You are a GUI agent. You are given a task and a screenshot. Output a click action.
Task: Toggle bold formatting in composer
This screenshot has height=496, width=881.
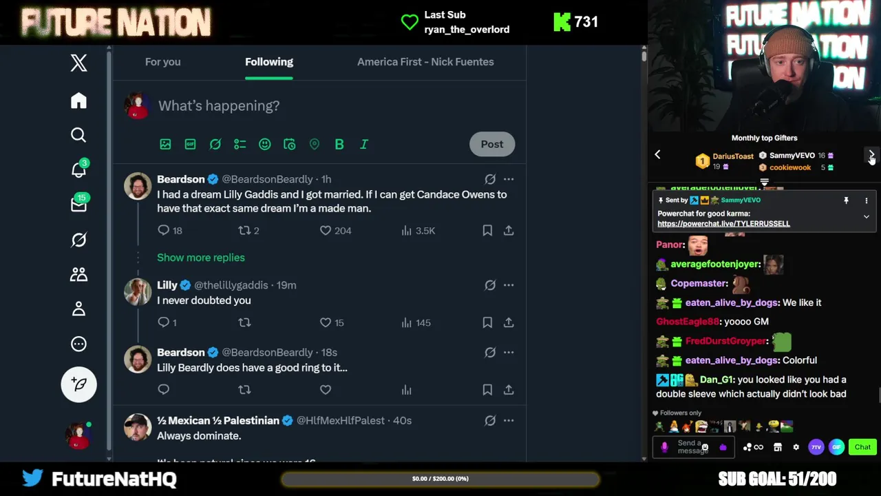(x=339, y=144)
